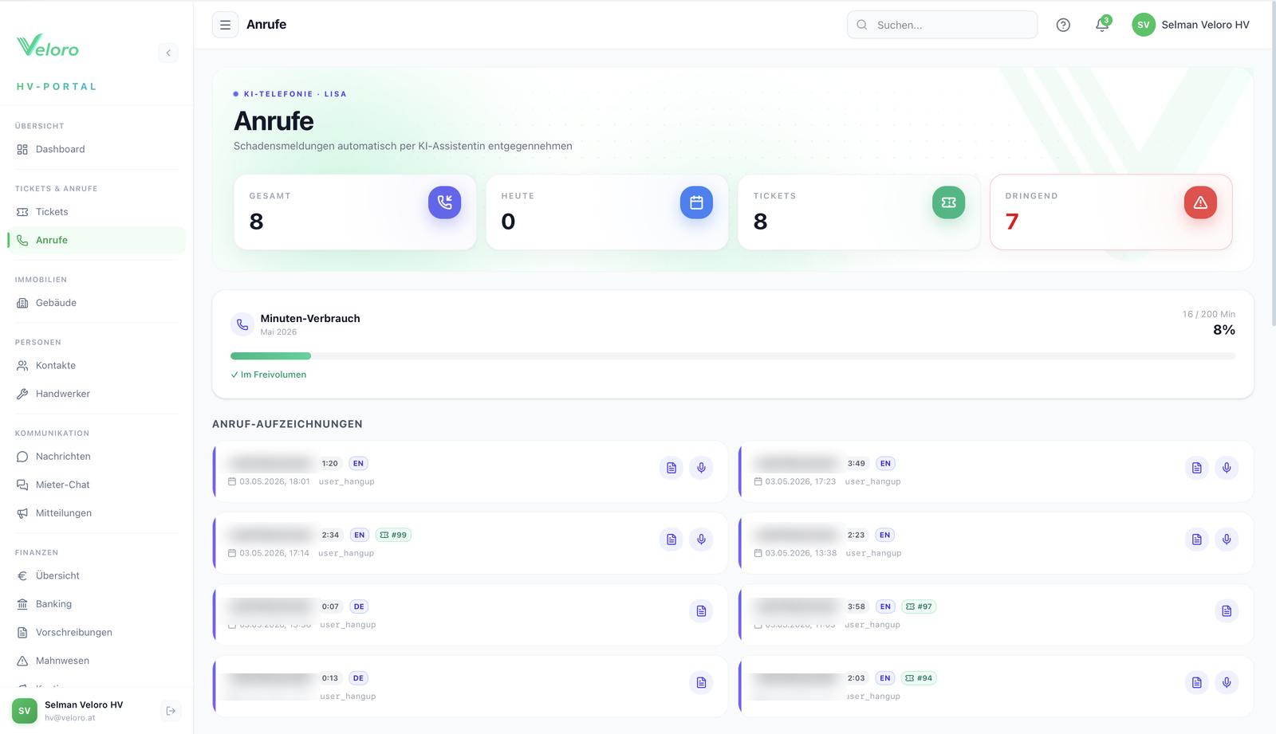Click the SV avatar in top bar
Viewport: 1276px width, 734px height.
[1144, 25]
